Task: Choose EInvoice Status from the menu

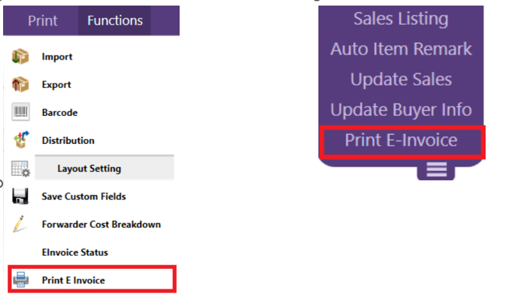Action: [x=75, y=252]
